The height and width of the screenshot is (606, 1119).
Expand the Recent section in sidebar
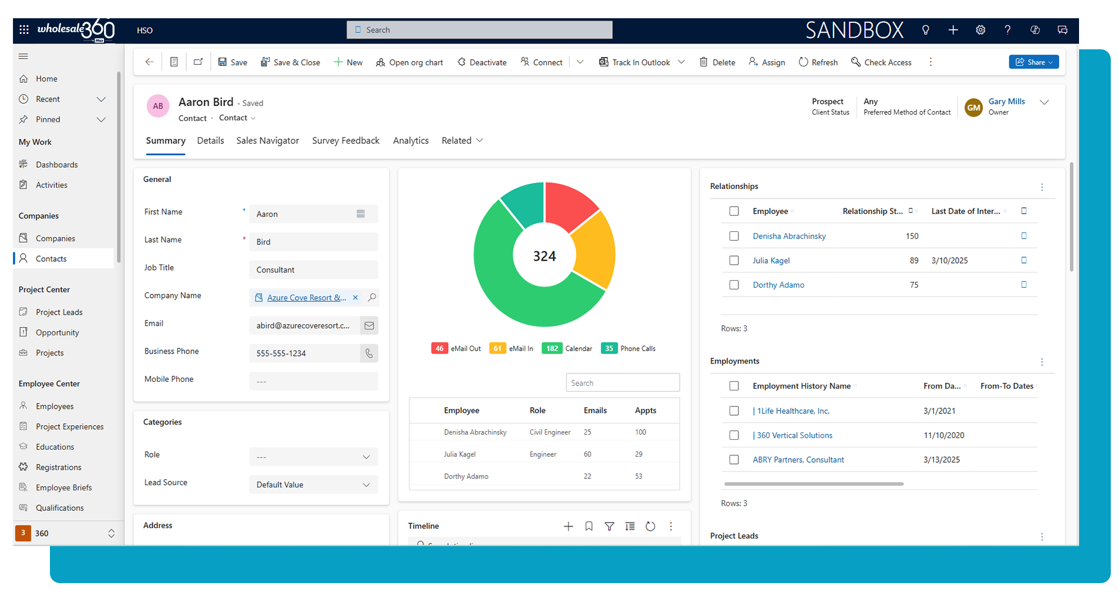pyautogui.click(x=101, y=99)
